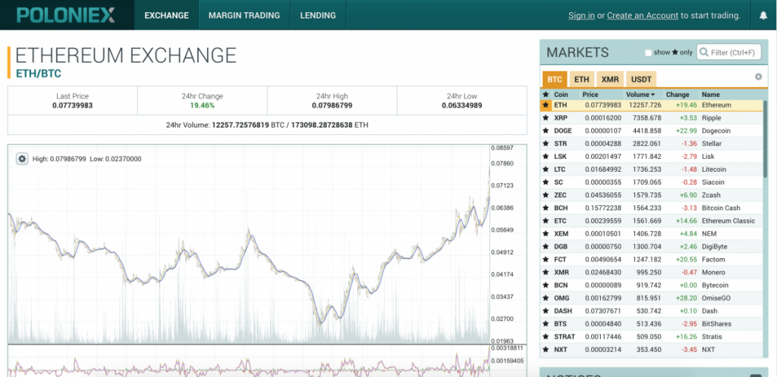Image resolution: width=777 pixels, height=377 pixels.
Task: Toggle the star for FCT row
Action: [x=546, y=260]
